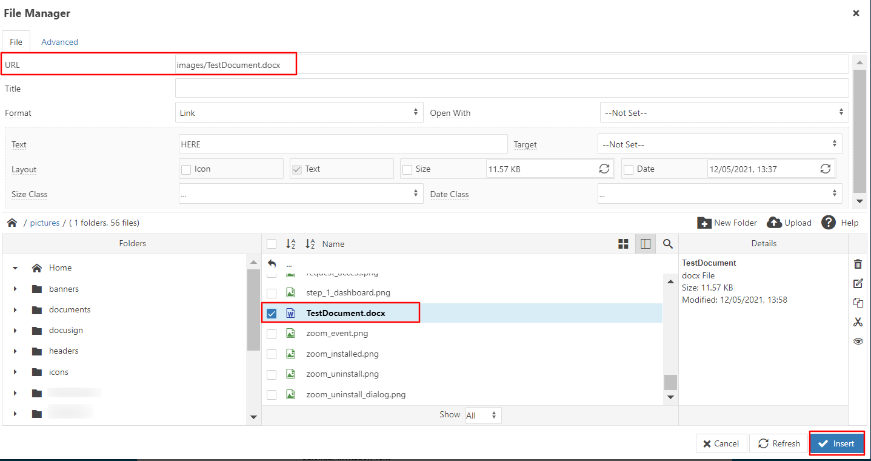Image resolution: width=871 pixels, height=461 pixels.
Task: Select the File tab
Action: click(16, 42)
